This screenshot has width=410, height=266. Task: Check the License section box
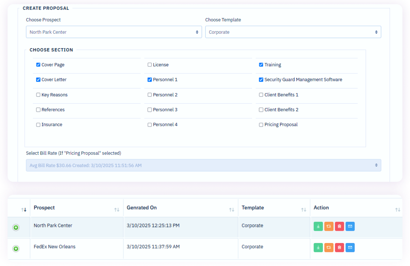150,65
